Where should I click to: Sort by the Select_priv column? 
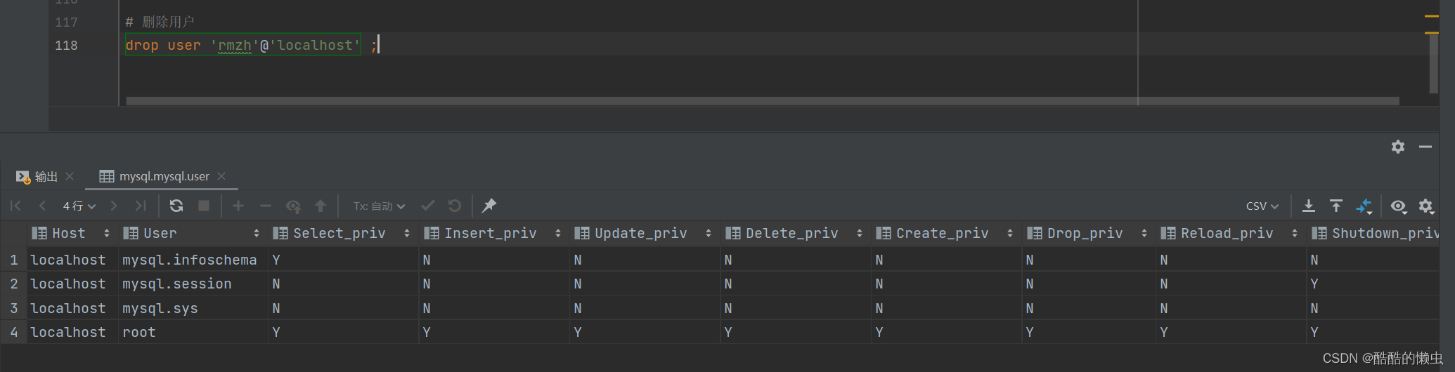(x=407, y=233)
